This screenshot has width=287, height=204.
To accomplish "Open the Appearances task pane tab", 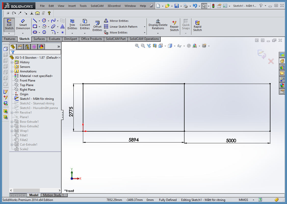I will coord(282,85).
